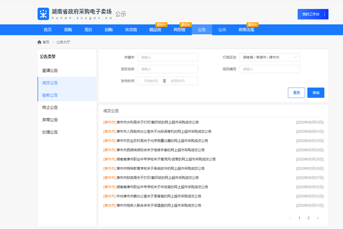This screenshot has height=229, width=343.
Task: Click the 开始时间 date field
Action: pyautogui.click(x=151, y=81)
